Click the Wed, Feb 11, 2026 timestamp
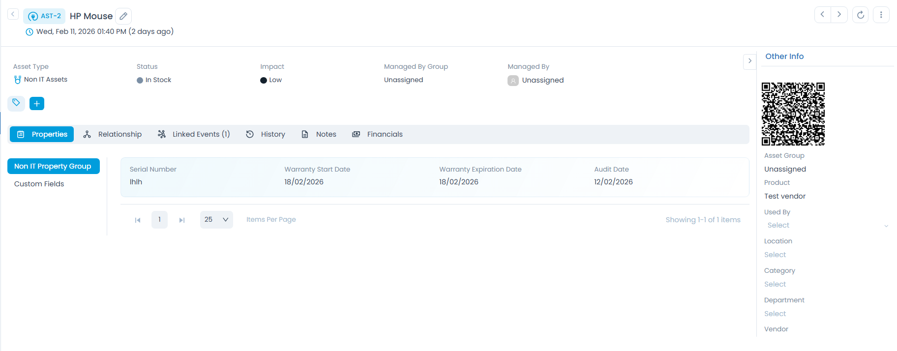 pyautogui.click(x=105, y=31)
